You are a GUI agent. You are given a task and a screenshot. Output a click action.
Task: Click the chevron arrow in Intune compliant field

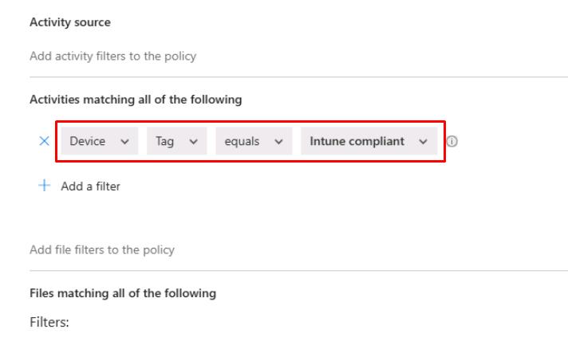pyautogui.click(x=423, y=142)
